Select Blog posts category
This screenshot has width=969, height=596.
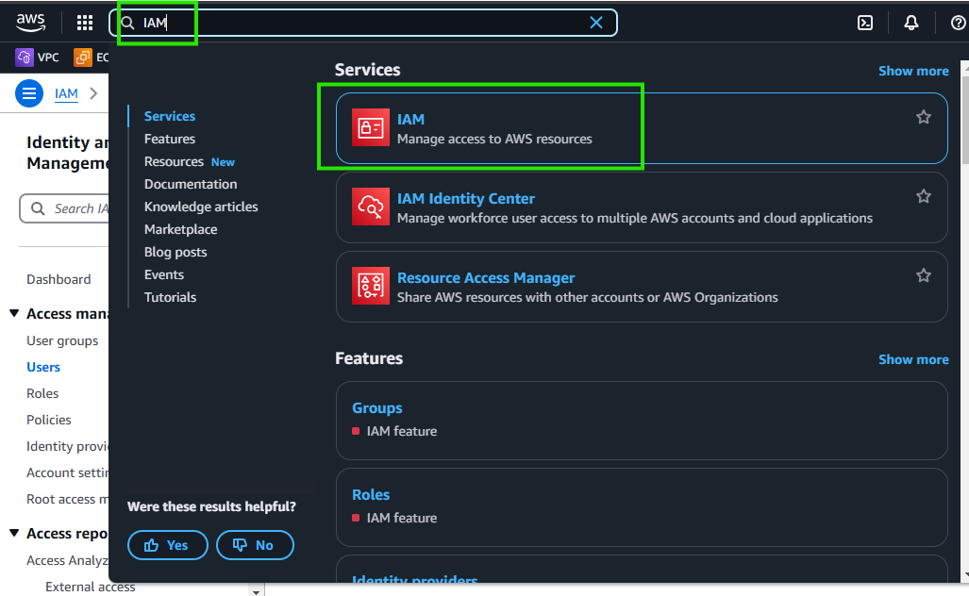(x=175, y=252)
